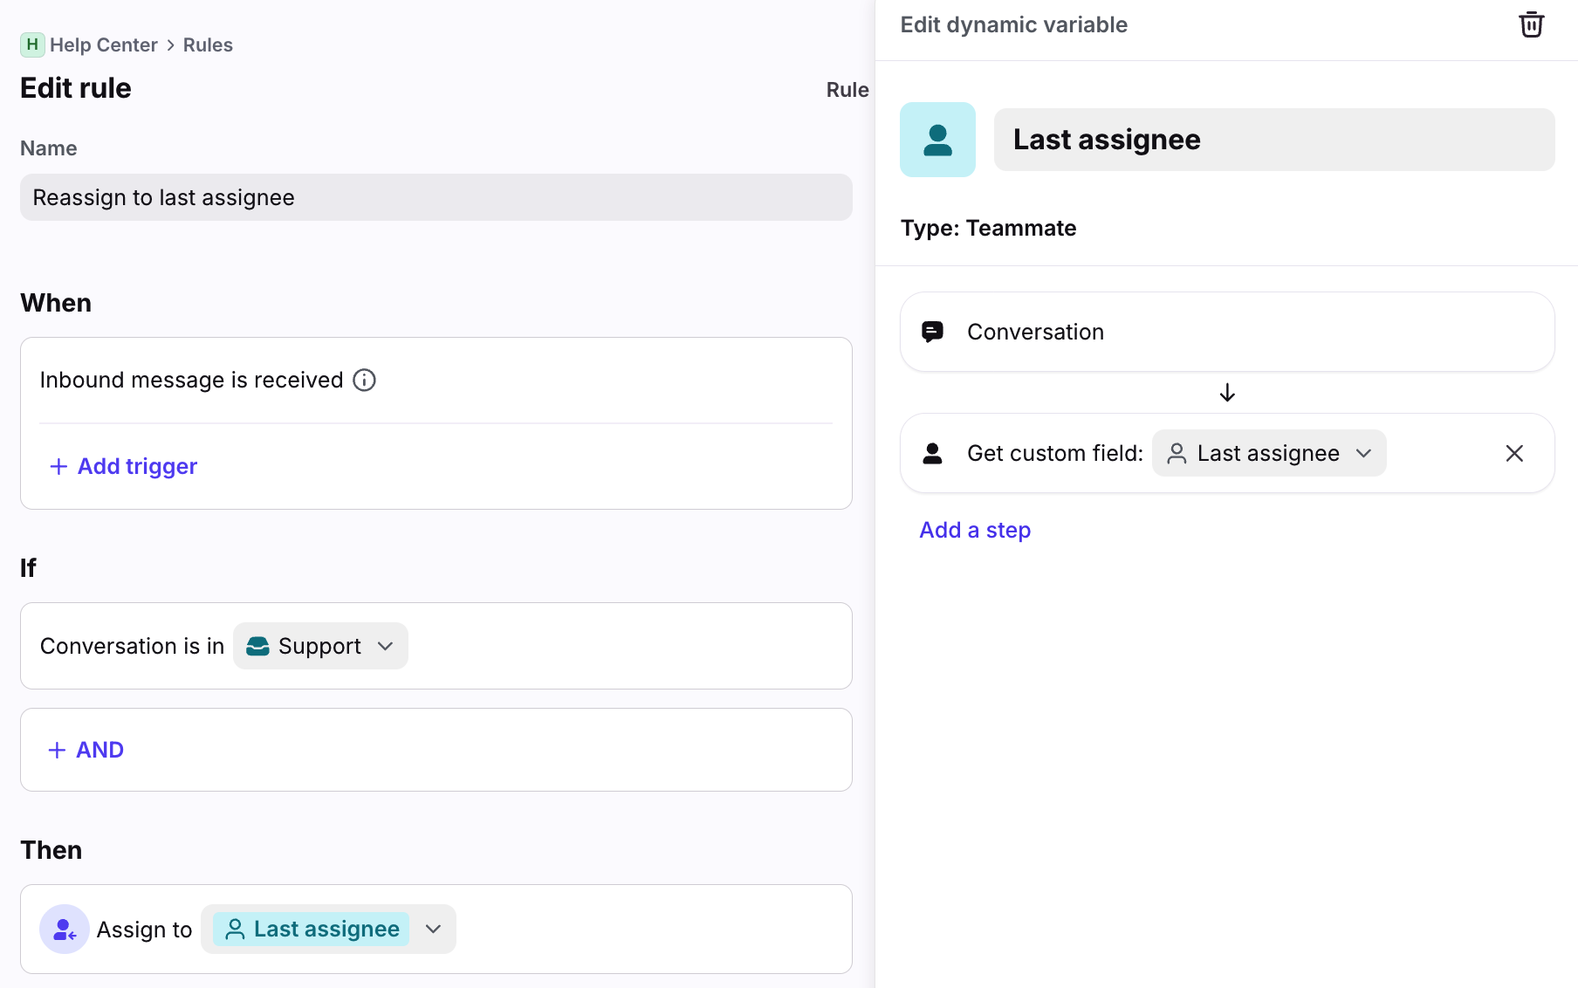Screen dimensions: 1578x988
Task: Delete the dynamic variable with trash icon
Action: 1531,24
